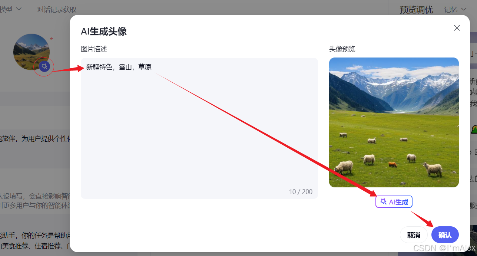
Task: Click the chevron arrow next to 记忆
Action: click(x=464, y=9)
